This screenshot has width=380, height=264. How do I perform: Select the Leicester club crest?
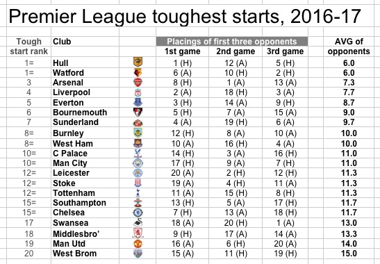[138, 173]
